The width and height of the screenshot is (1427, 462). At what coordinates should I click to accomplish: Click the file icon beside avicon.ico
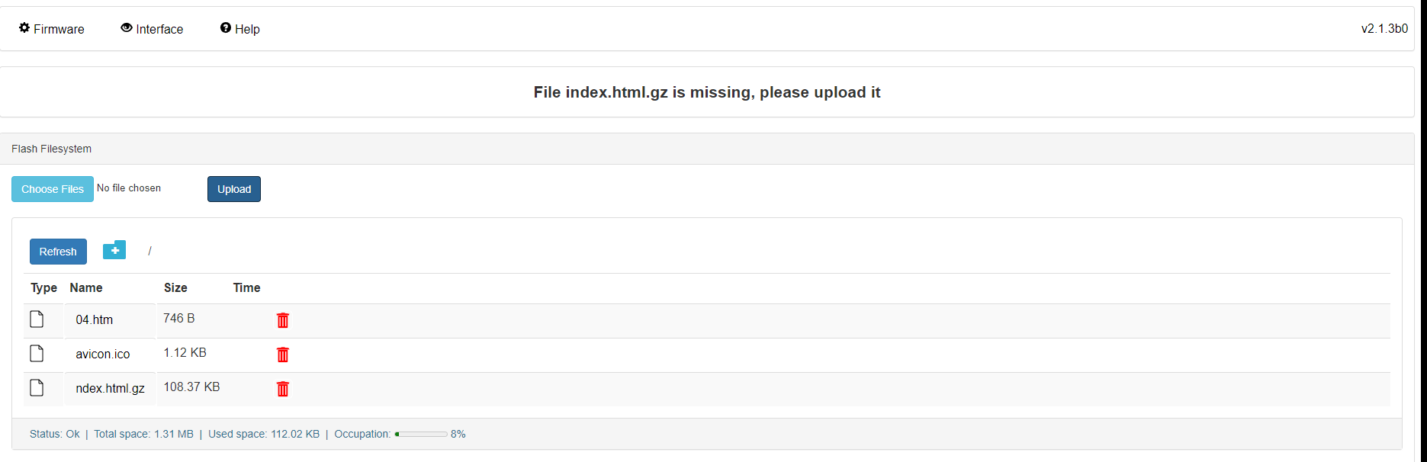coord(37,353)
